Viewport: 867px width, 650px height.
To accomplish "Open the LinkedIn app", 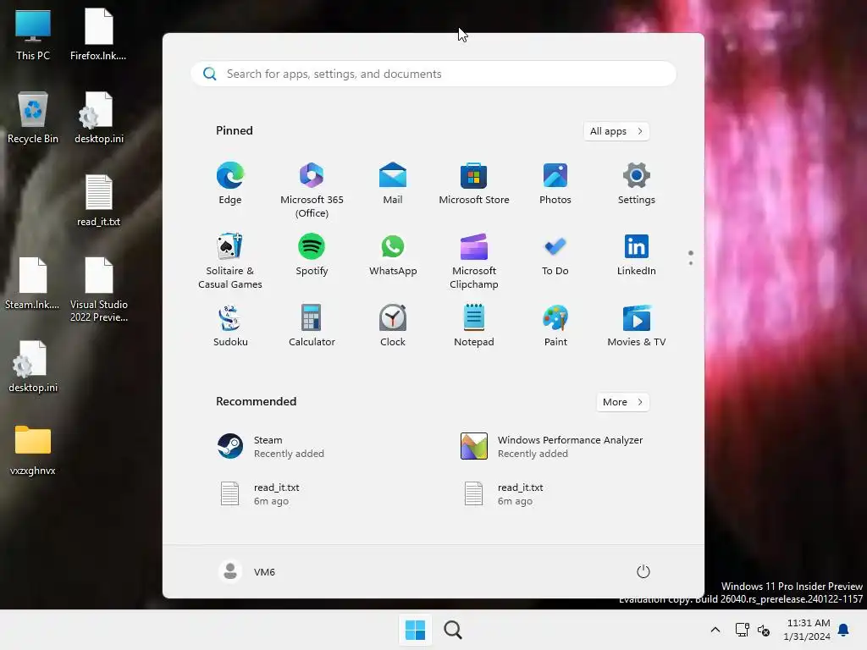I will click(x=637, y=256).
